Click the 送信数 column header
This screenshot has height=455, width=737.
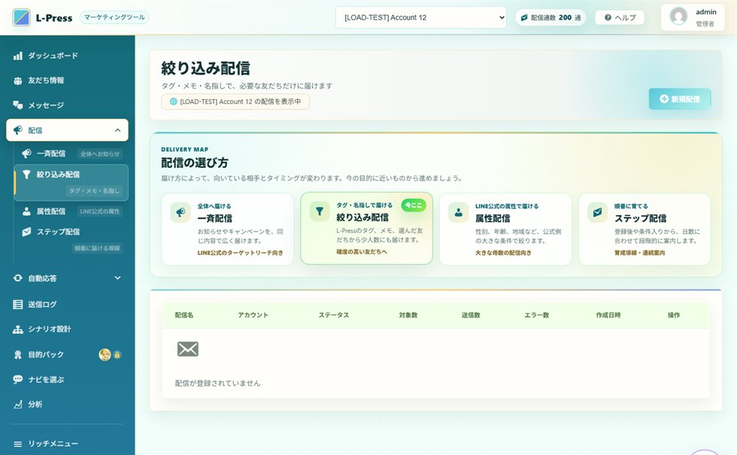point(471,315)
